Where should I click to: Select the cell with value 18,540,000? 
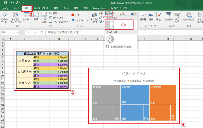(59, 61)
